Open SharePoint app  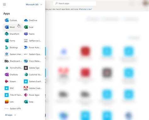(12, 34)
